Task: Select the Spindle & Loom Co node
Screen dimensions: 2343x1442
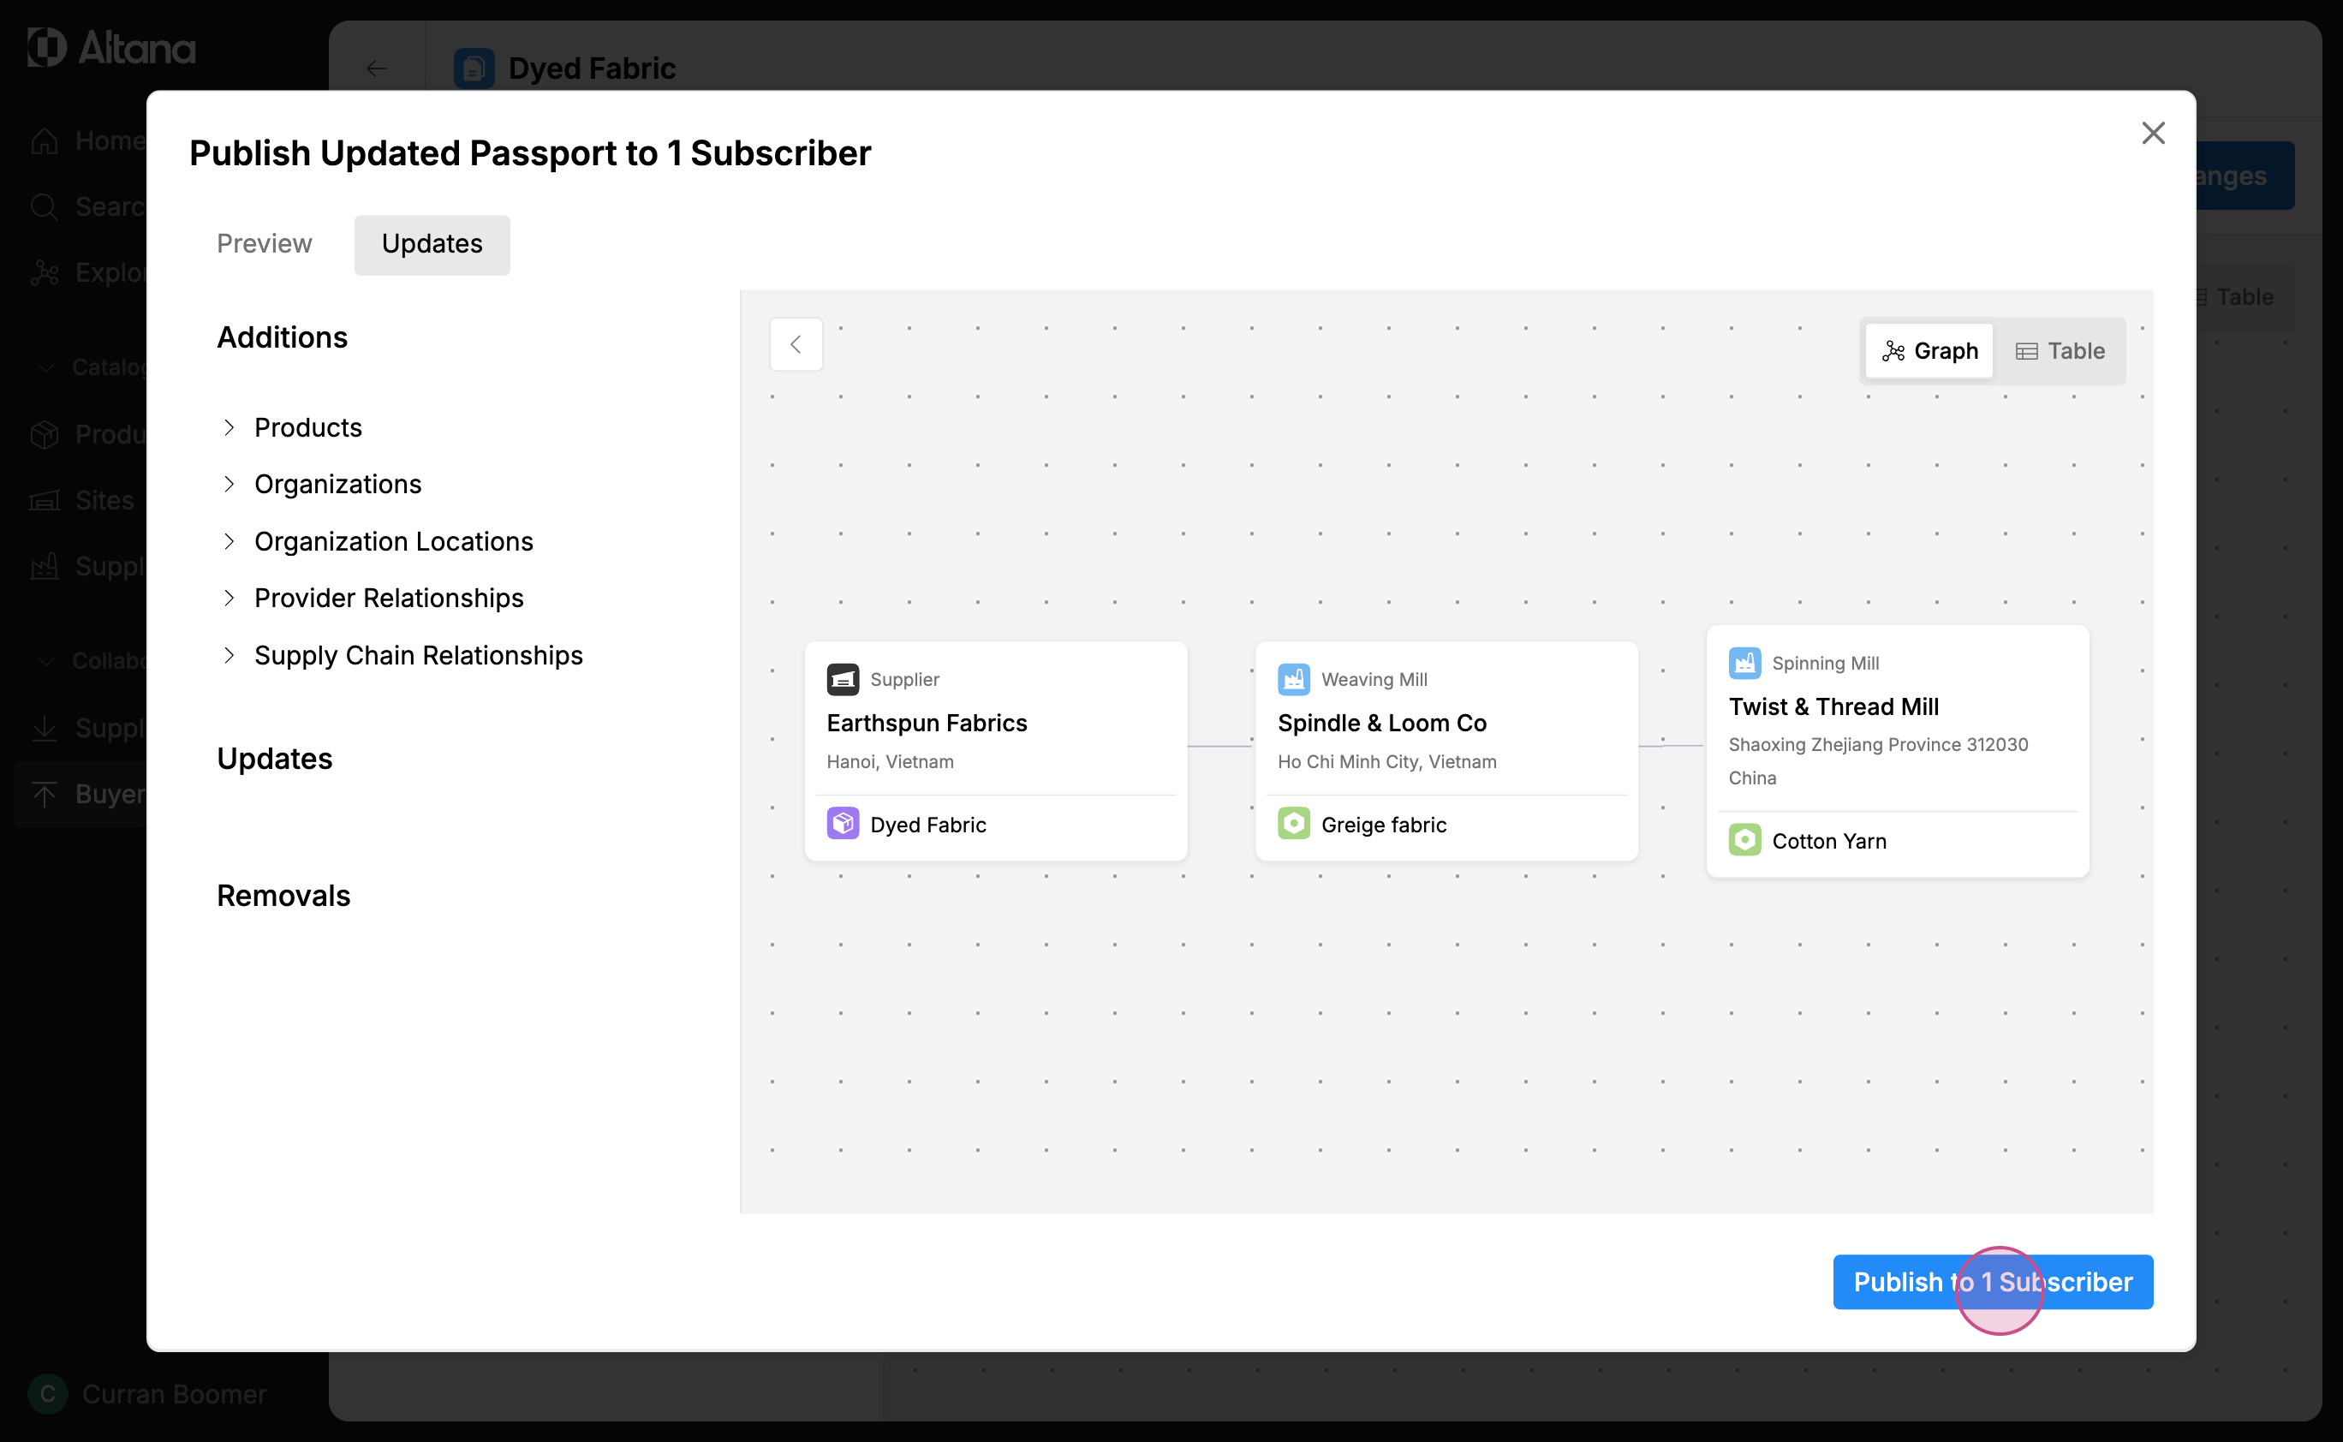Action: [x=1380, y=723]
